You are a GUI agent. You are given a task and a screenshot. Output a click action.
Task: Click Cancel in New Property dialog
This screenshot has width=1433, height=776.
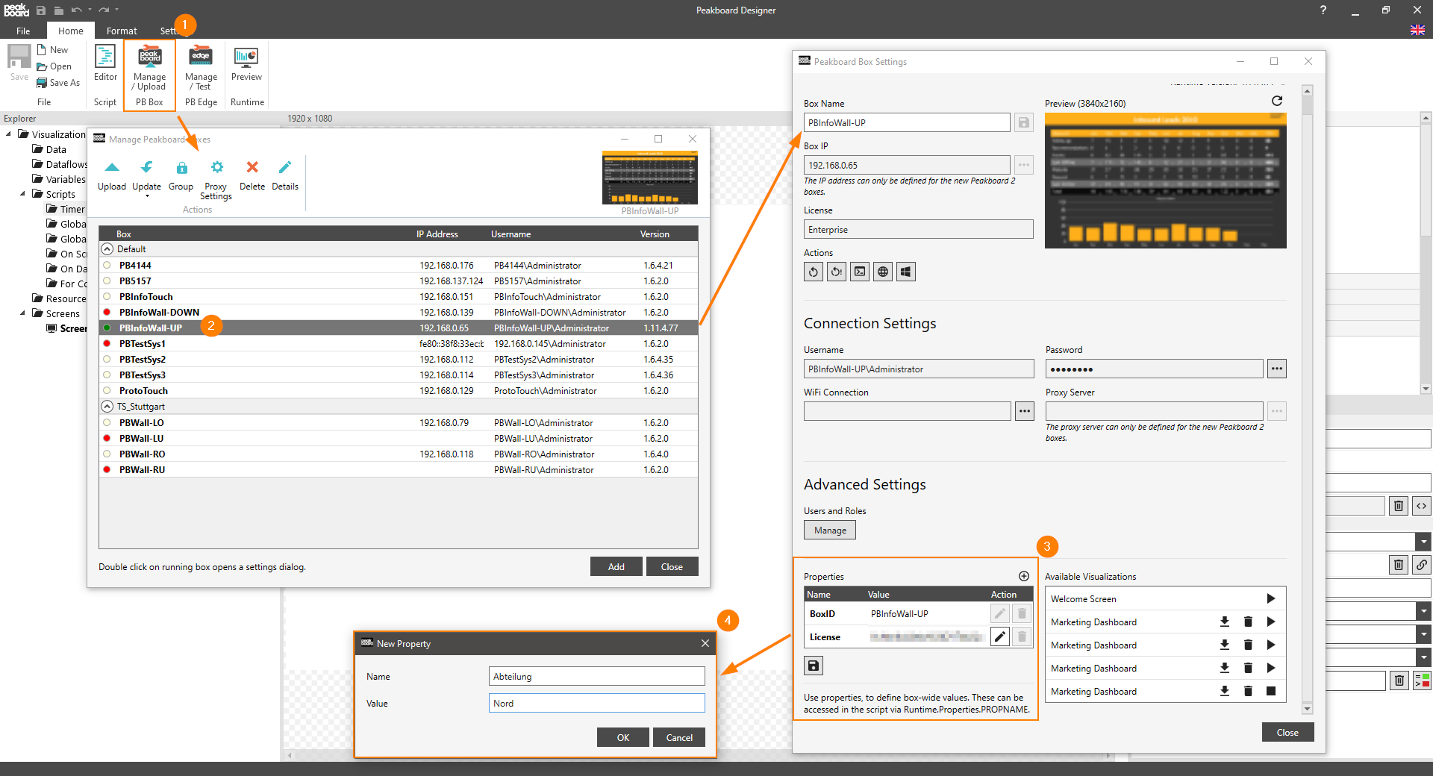click(679, 737)
